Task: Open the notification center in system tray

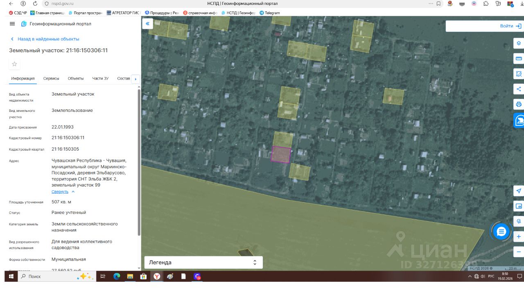Action: point(519,276)
